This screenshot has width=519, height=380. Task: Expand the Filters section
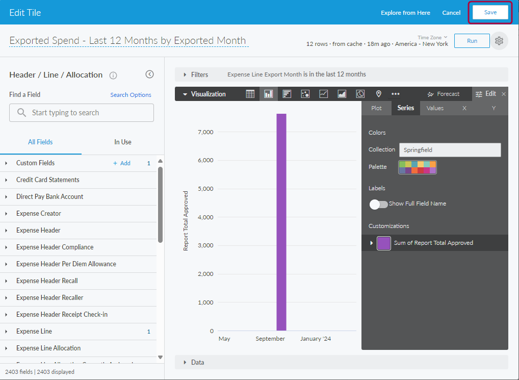point(185,74)
